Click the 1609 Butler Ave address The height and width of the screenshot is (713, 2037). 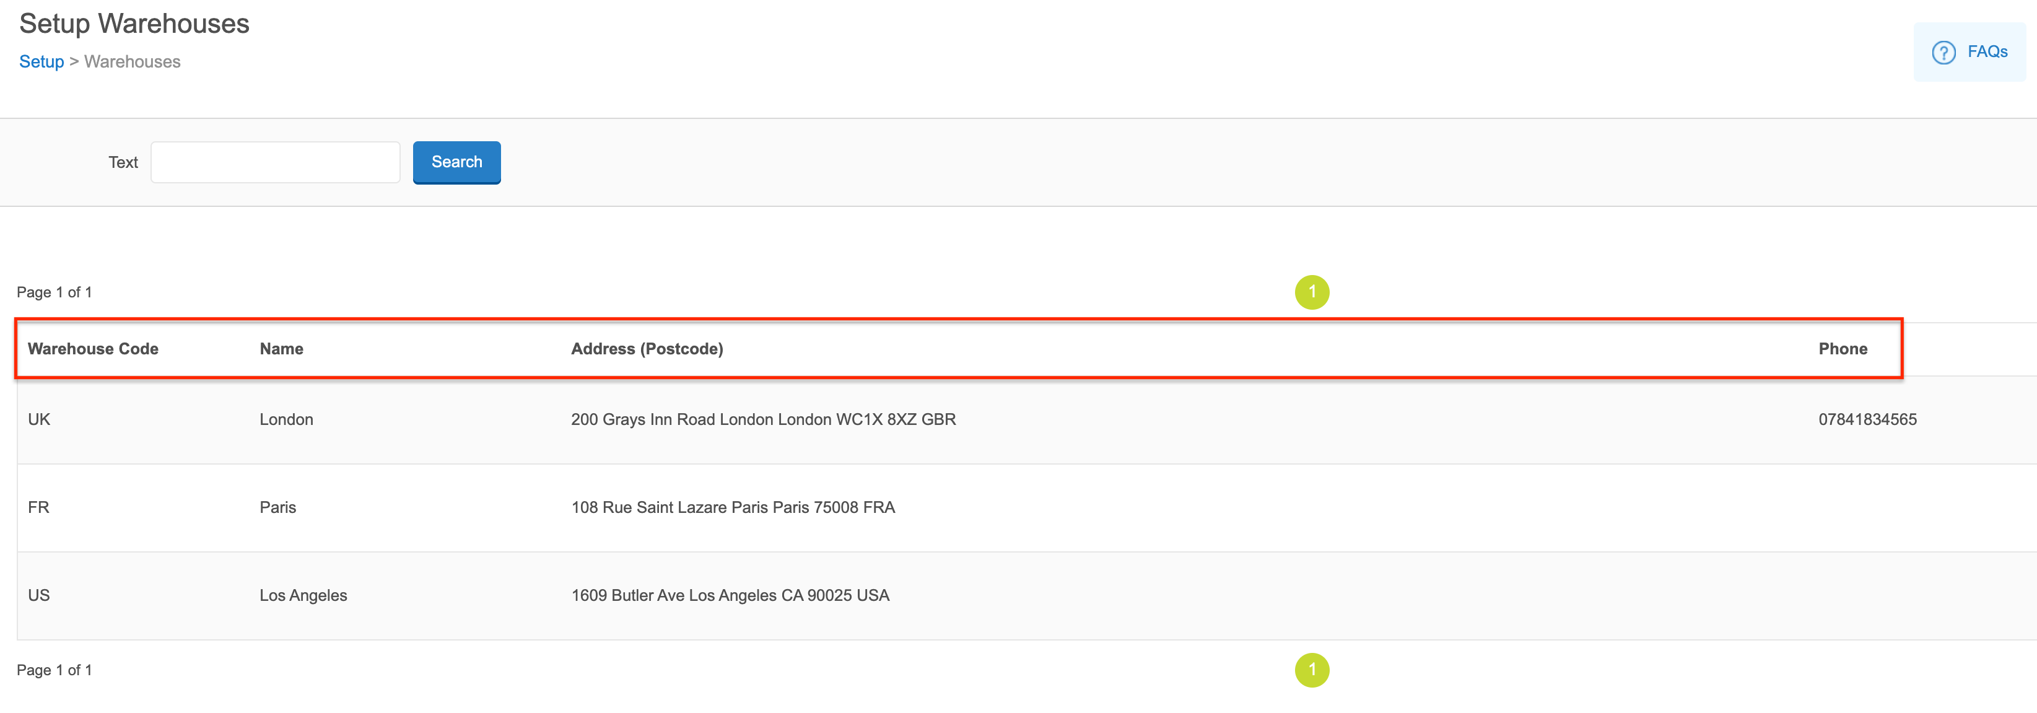pos(730,595)
